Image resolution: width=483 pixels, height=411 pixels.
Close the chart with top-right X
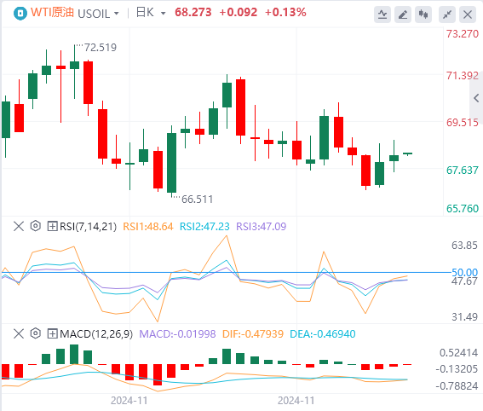click(x=468, y=14)
